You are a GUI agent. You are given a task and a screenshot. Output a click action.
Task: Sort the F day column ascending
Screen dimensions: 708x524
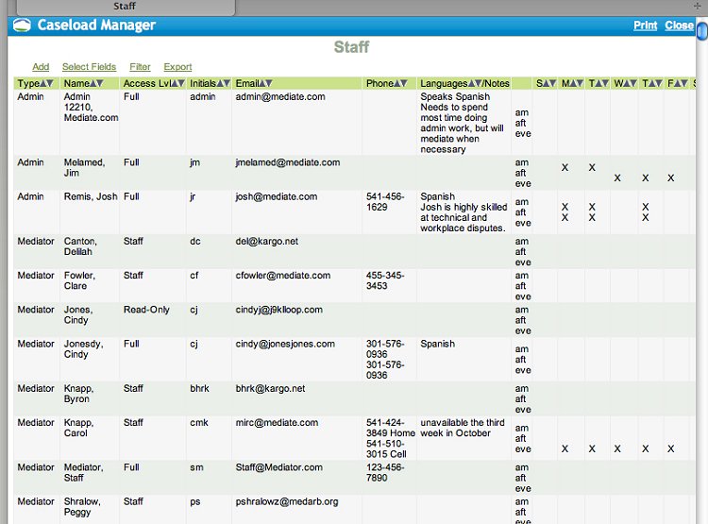coord(678,84)
